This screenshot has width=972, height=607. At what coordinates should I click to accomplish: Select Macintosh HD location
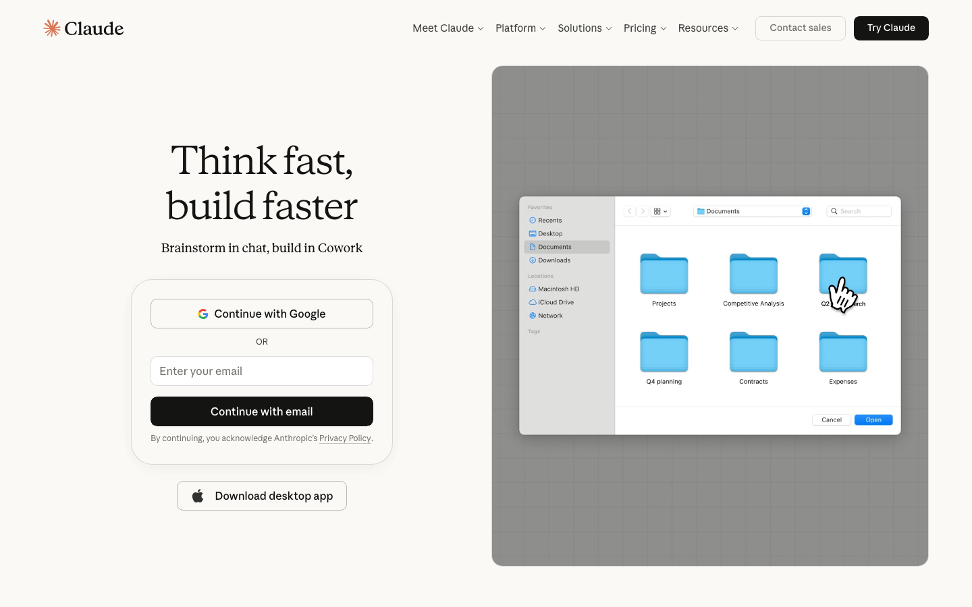[x=567, y=289]
